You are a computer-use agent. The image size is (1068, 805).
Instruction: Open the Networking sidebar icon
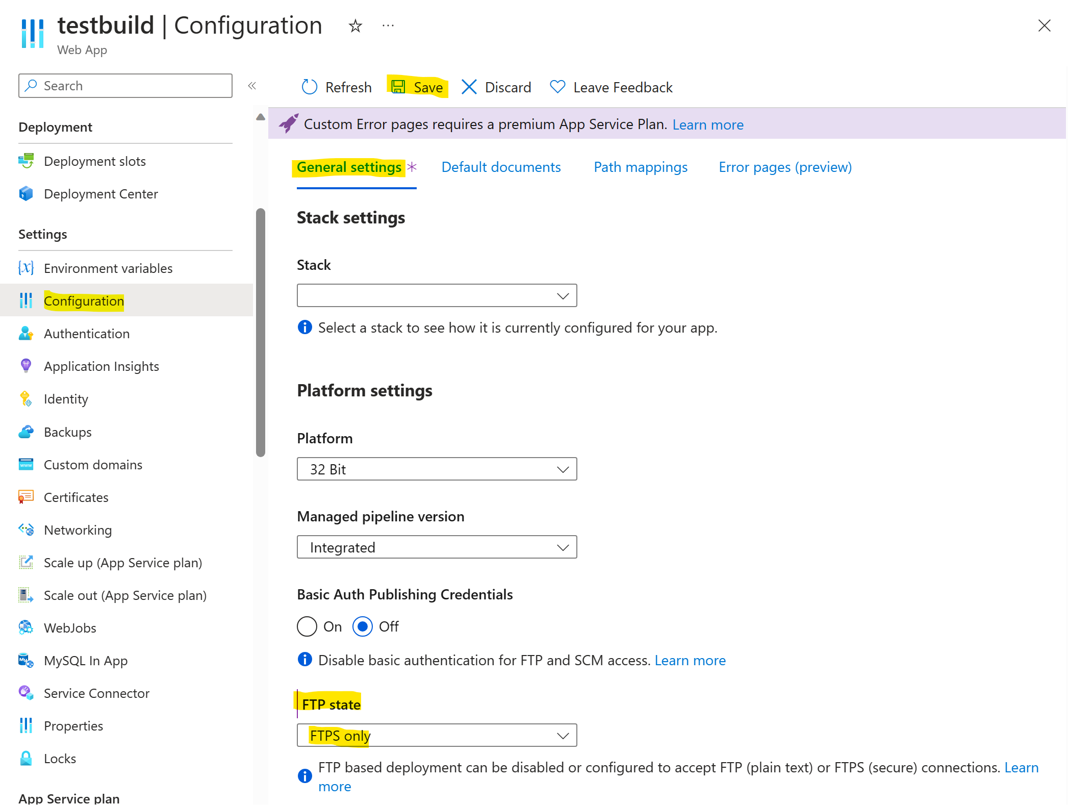pyautogui.click(x=26, y=530)
